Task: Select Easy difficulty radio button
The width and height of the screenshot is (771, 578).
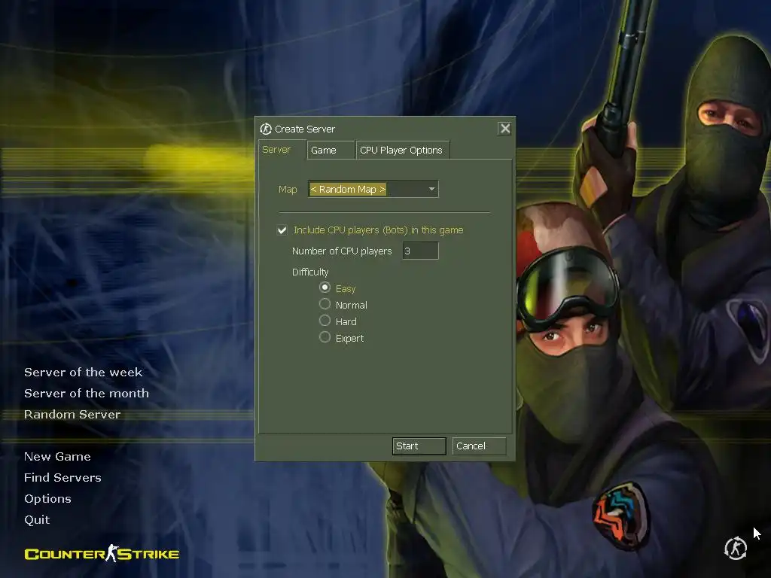Action: (325, 287)
